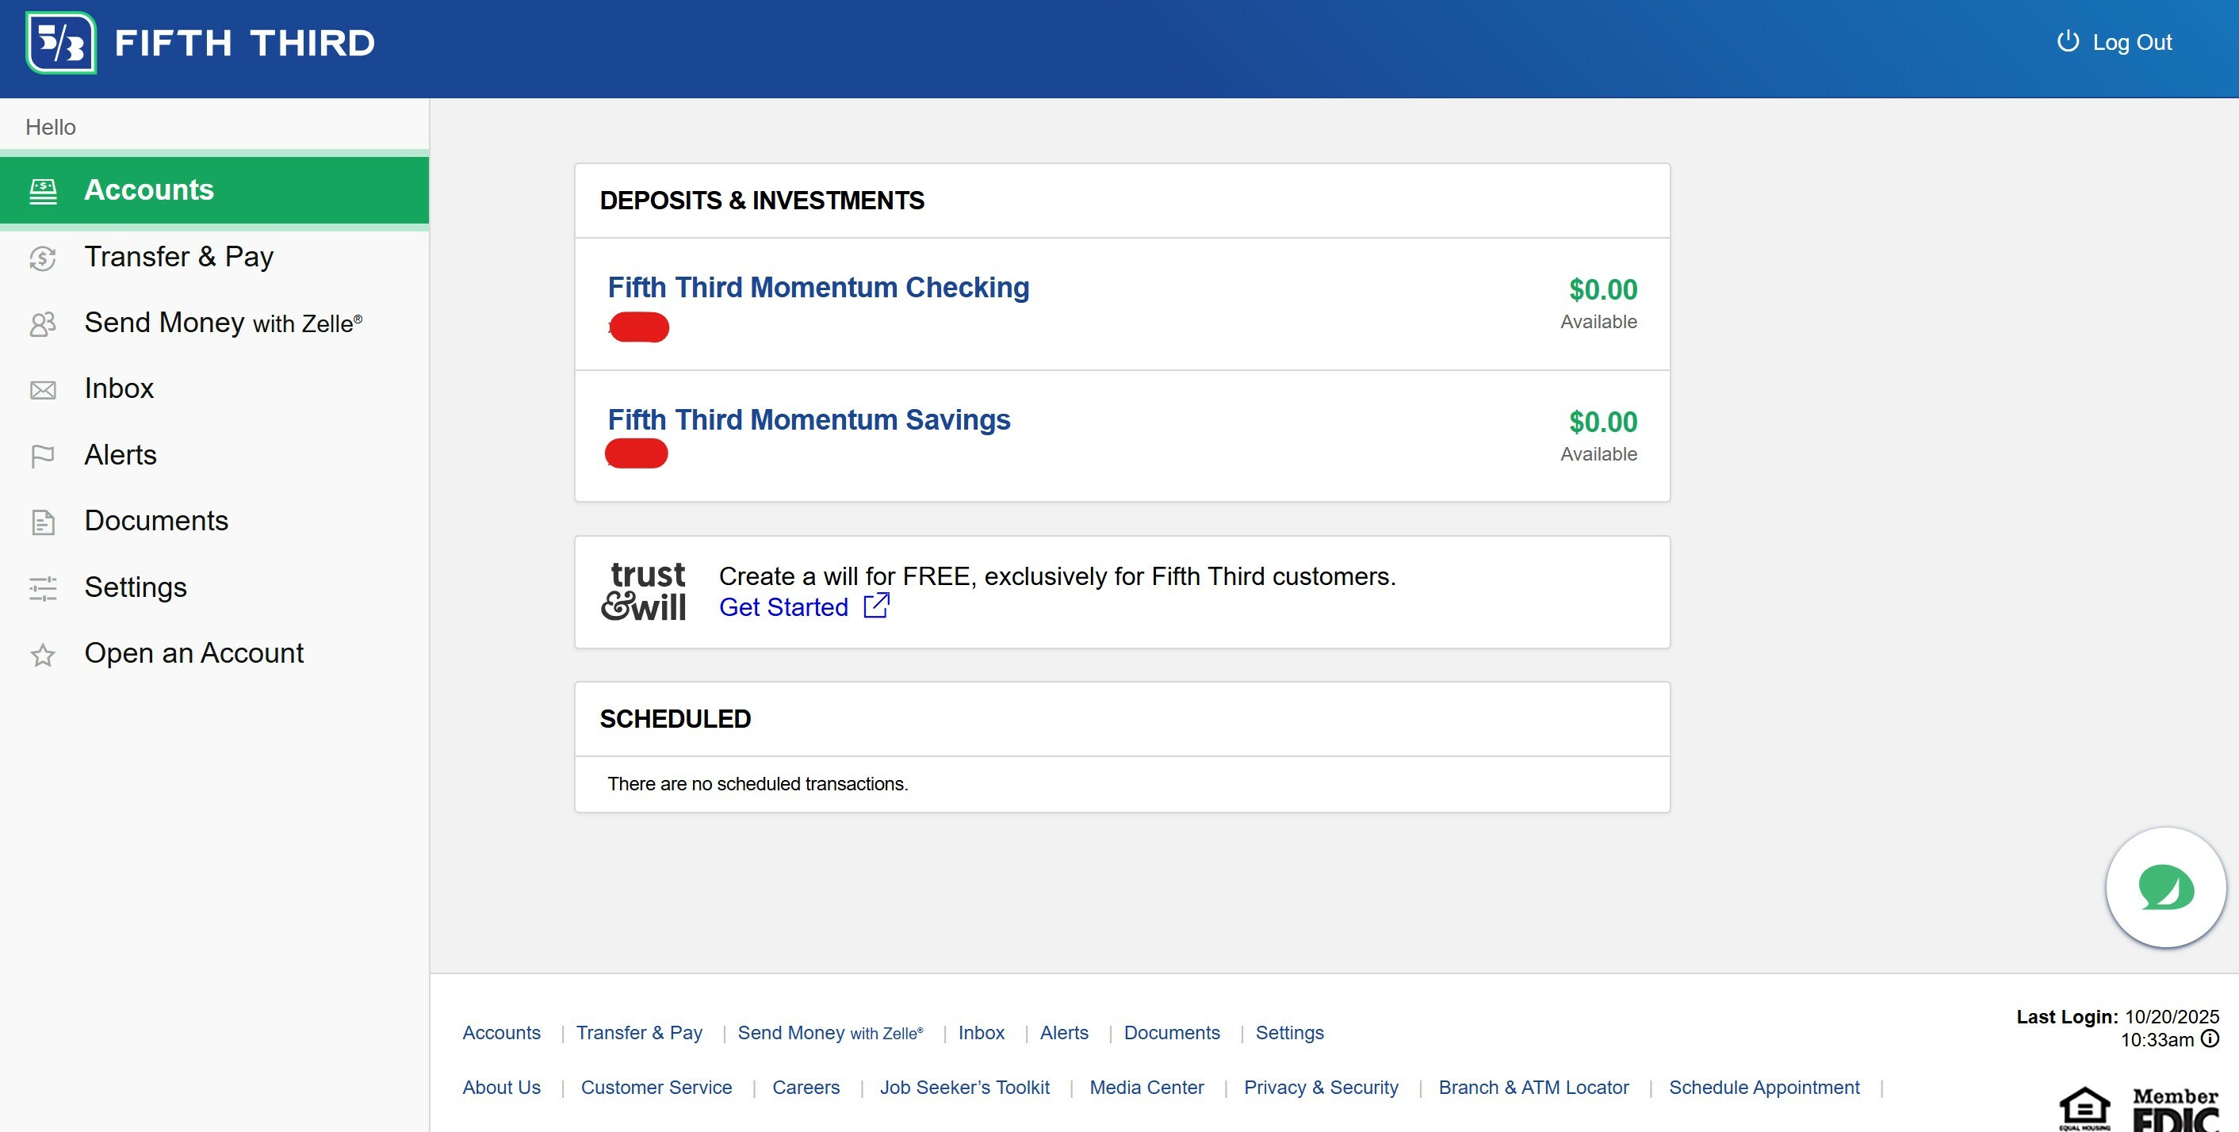Click Get Started for Trust & Will

tap(783, 607)
